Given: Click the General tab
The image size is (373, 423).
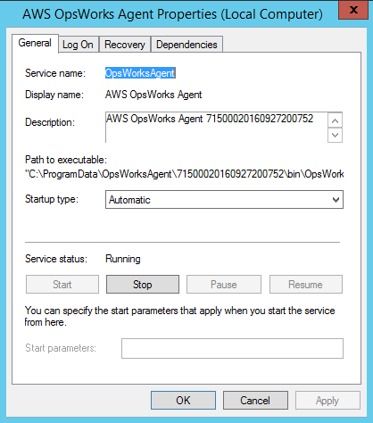Looking at the screenshot, I should pyautogui.click(x=35, y=43).
